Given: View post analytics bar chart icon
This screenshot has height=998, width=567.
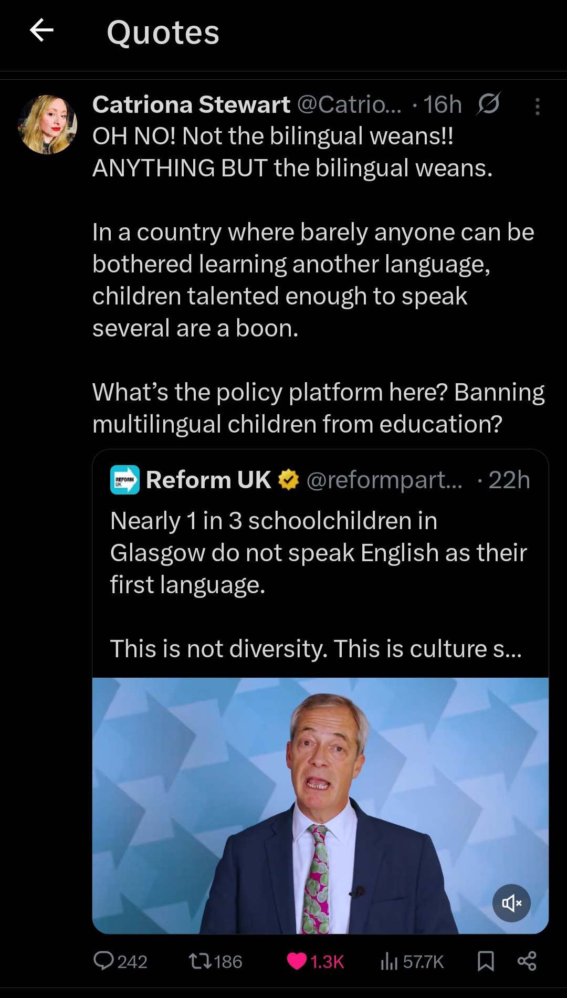Looking at the screenshot, I should pos(389,961).
